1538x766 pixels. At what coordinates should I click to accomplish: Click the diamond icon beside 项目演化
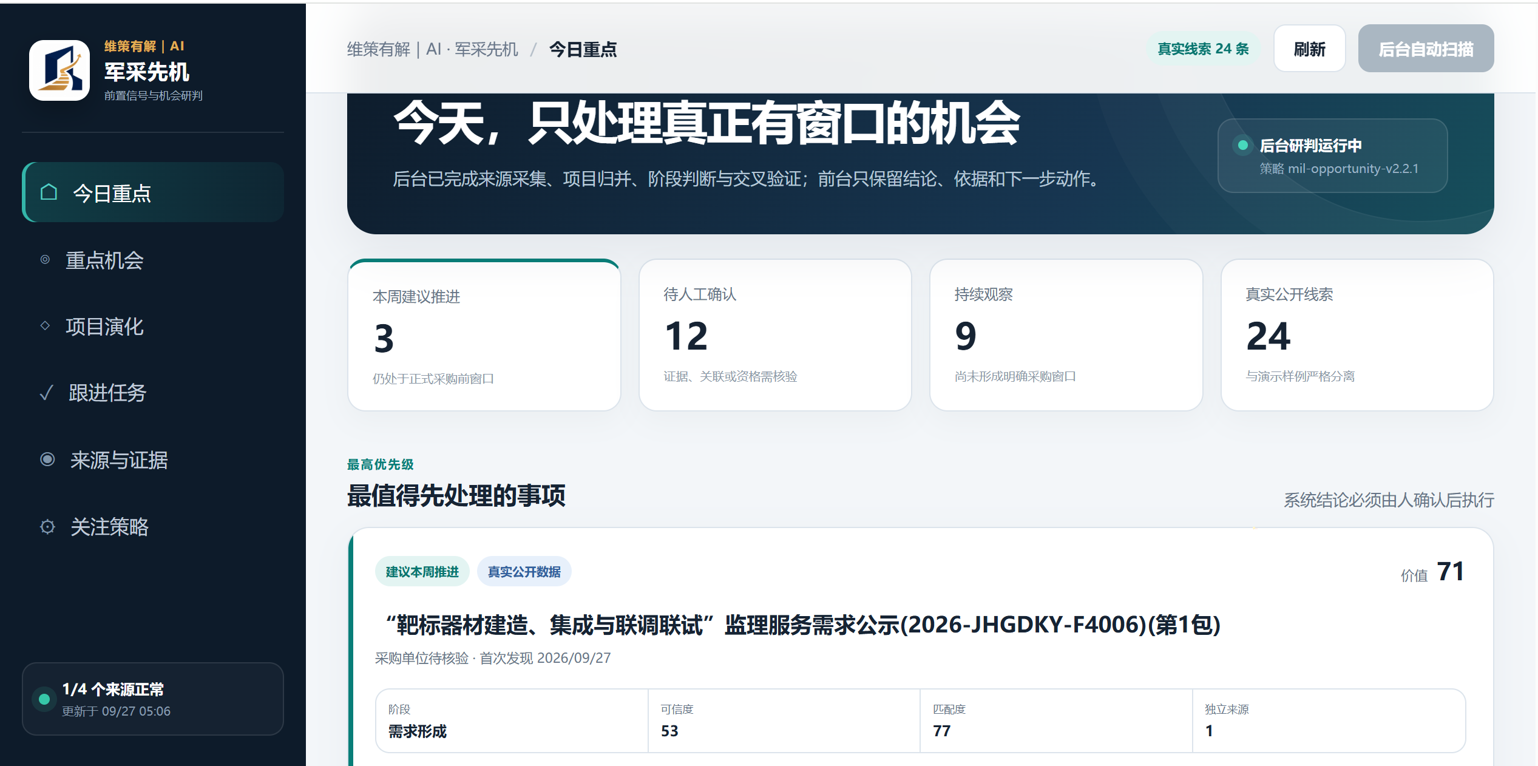click(45, 326)
